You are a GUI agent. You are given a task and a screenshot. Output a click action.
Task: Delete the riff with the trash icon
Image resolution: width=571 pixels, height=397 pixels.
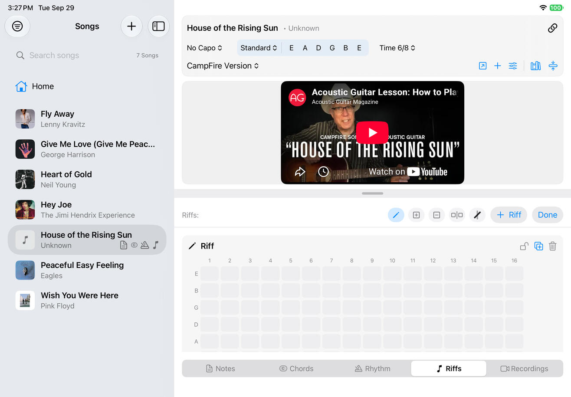pos(553,246)
